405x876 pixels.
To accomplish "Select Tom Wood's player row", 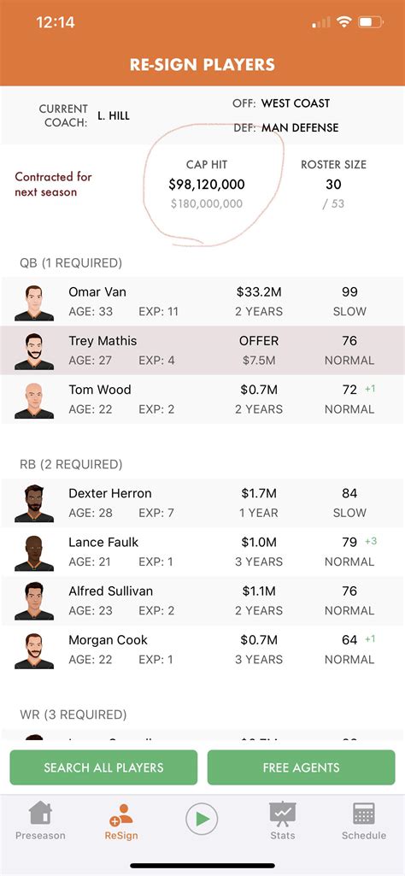I will coord(202,399).
